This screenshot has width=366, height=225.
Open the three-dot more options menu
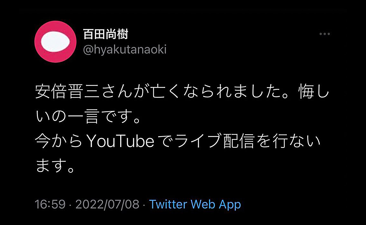point(325,34)
